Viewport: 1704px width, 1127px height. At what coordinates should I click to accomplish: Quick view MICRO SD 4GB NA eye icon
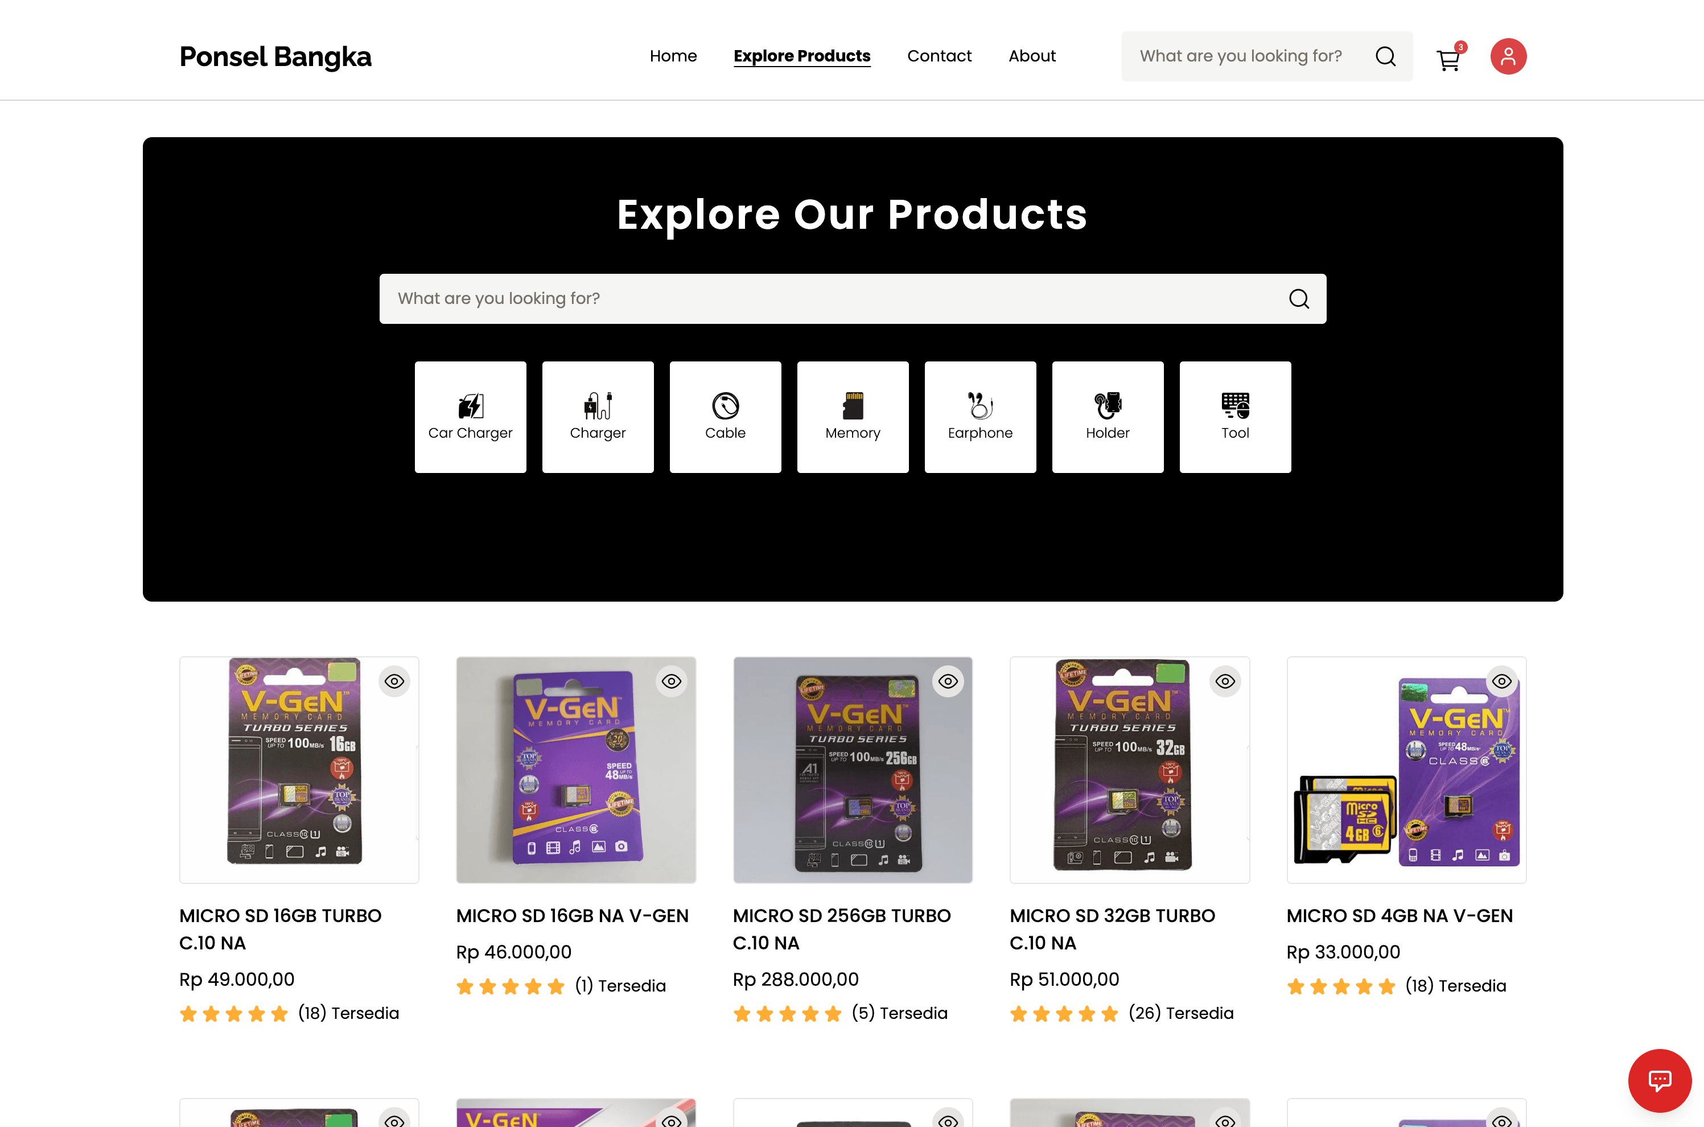1501,681
